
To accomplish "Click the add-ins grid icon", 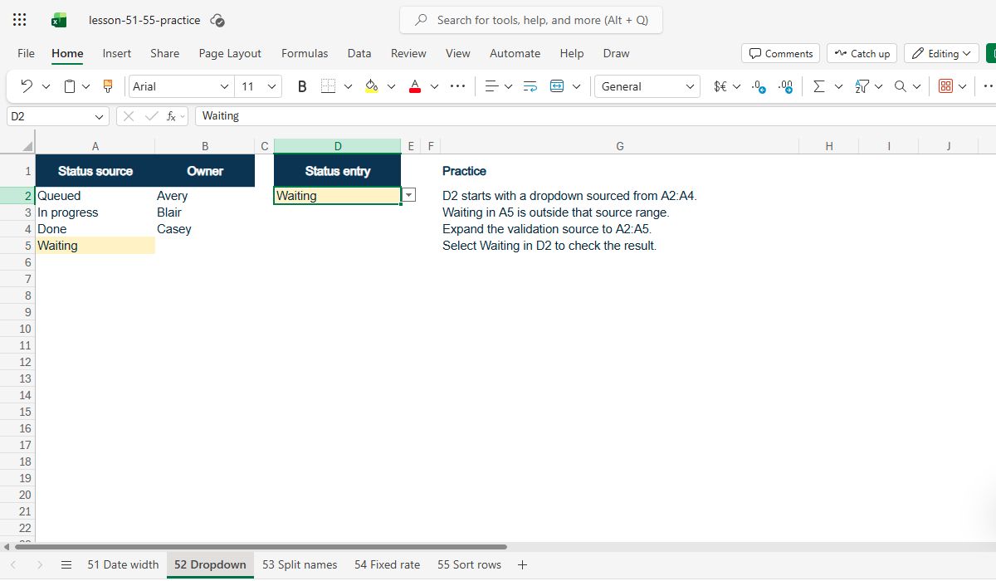I will click(945, 86).
